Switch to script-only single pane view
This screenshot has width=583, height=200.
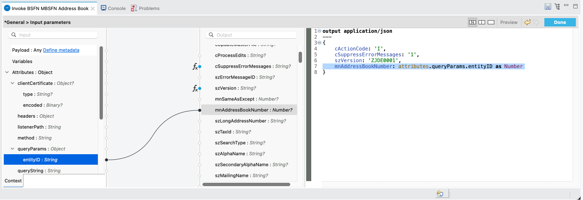491,22
